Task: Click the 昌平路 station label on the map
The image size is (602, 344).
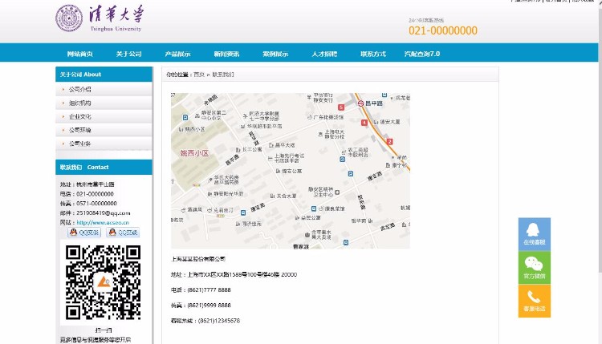Action: (x=374, y=103)
